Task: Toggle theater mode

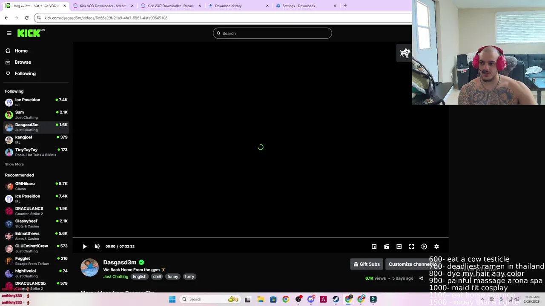Action: 399,246
